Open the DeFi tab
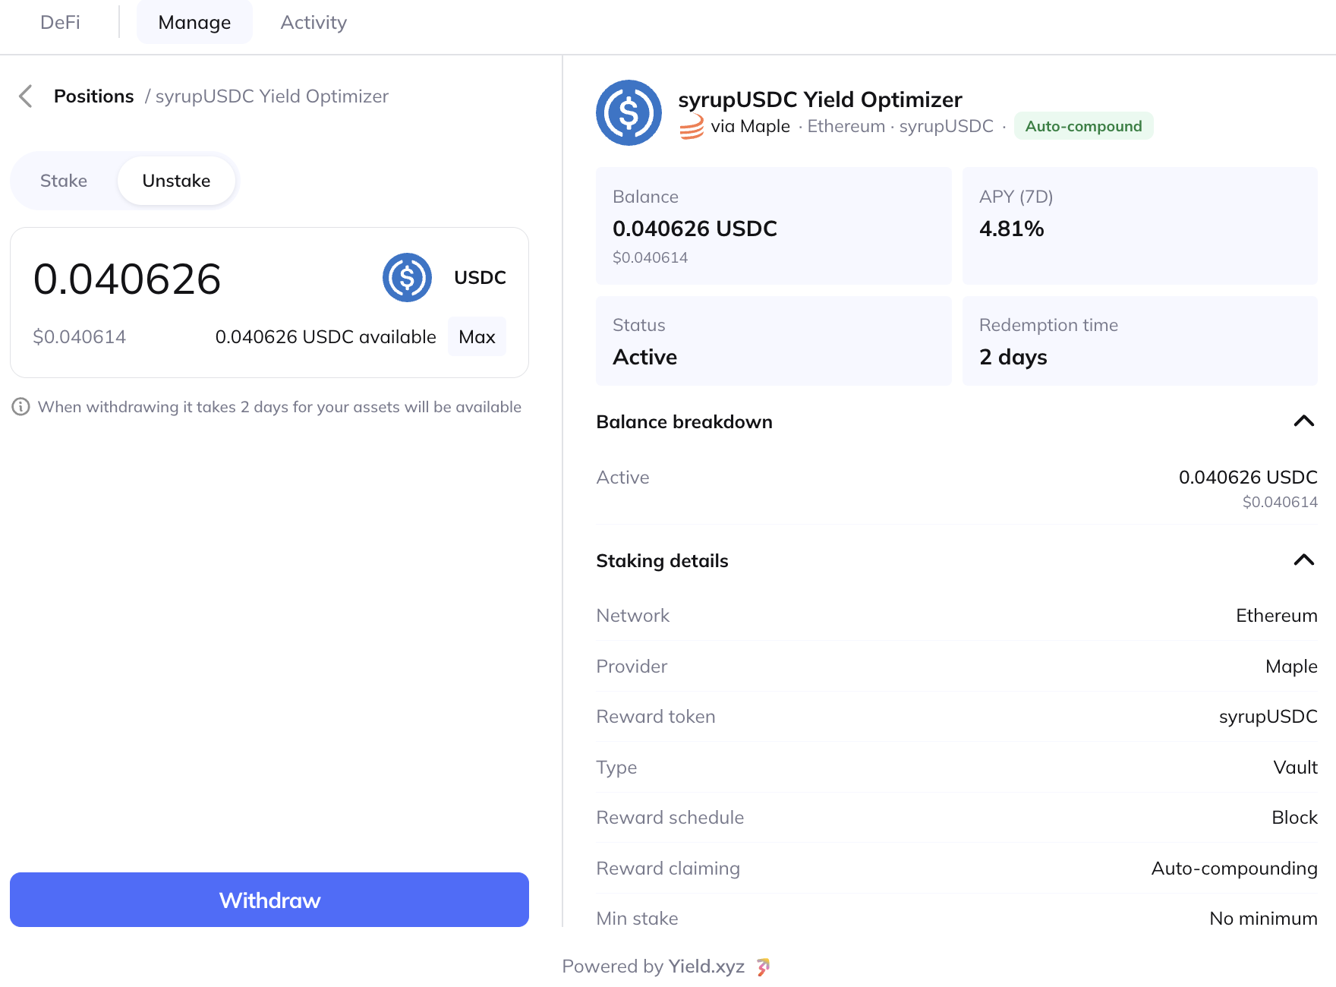 (x=60, y=23)
